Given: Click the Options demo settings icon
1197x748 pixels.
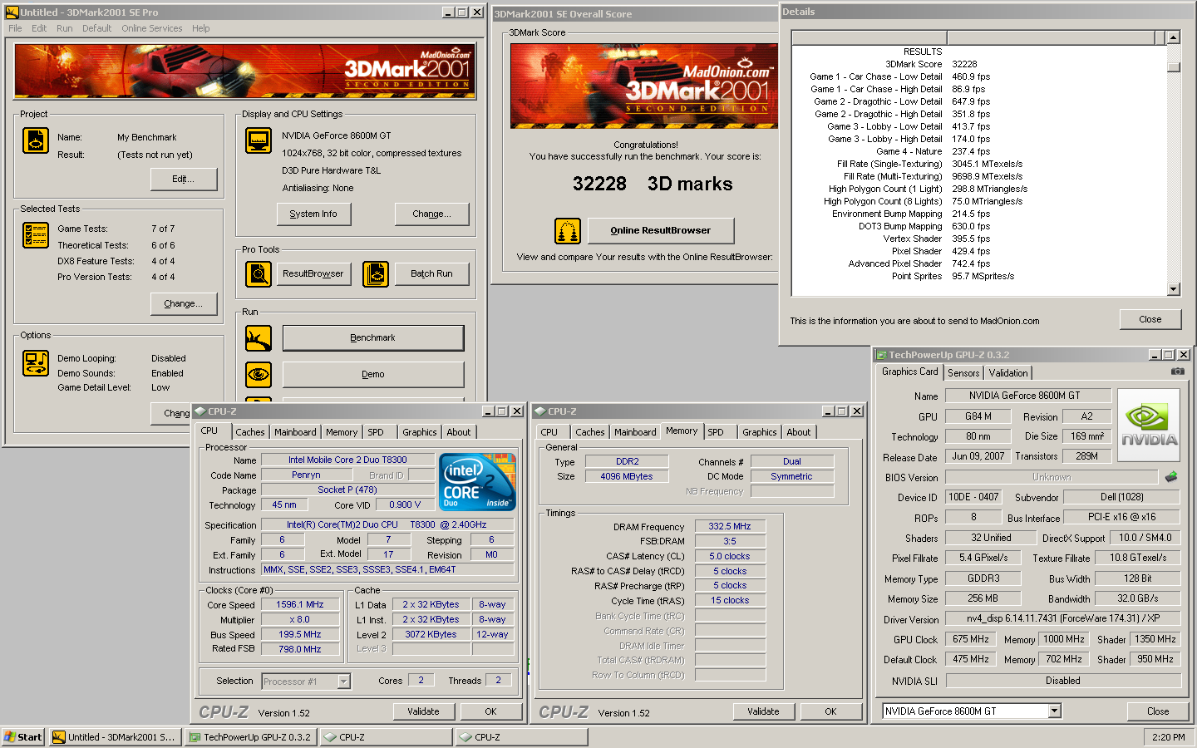Looking at the screenshot, I should (36, 363).
